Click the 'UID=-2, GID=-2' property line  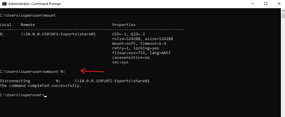click(x=129, y=34)
